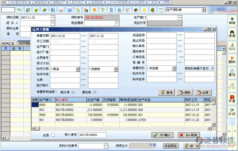Image resolution: width=238 pixels, height=151 pixels.
Task: Click the 关闭 (Close) sidebar icon
Action: (232, 112)
